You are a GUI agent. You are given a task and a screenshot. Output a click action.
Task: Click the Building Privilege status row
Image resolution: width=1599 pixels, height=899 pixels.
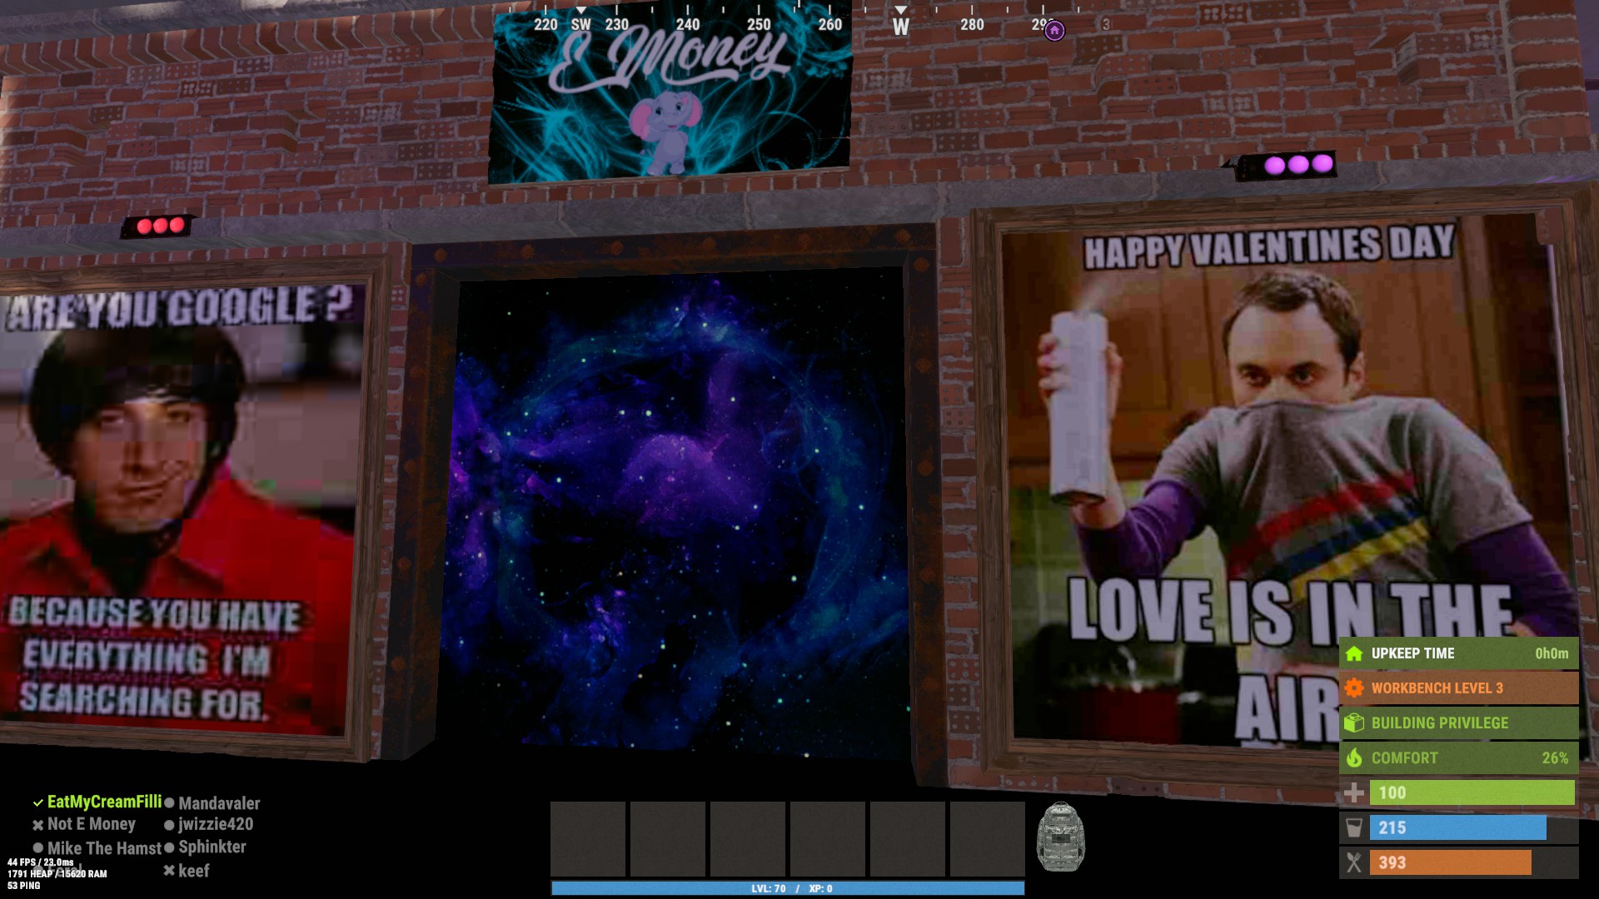[x=1458, y=723]
